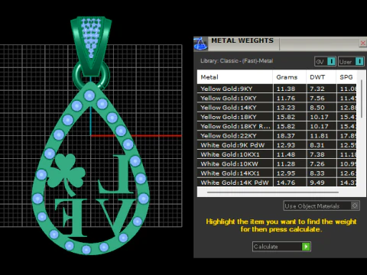Sort by the Metal column header

(x=235, y=77)
